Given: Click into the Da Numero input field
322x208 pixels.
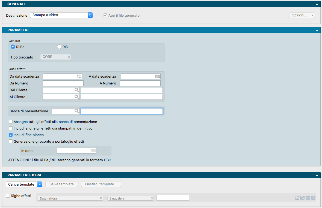Looking at the screenshot, I should 63,83.
